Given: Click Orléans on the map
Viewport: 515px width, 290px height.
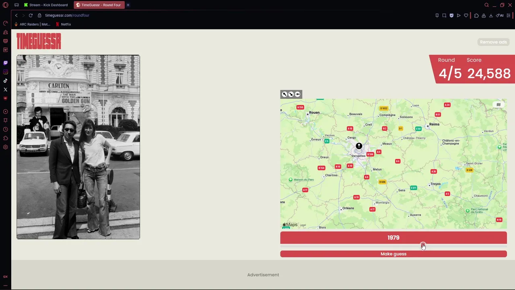Looking at the screenshot, I should (348, 208).
